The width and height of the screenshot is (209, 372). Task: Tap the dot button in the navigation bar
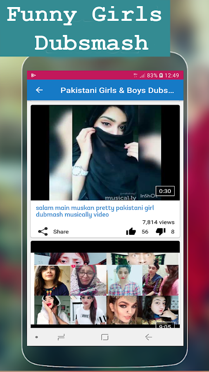[37, 337]
